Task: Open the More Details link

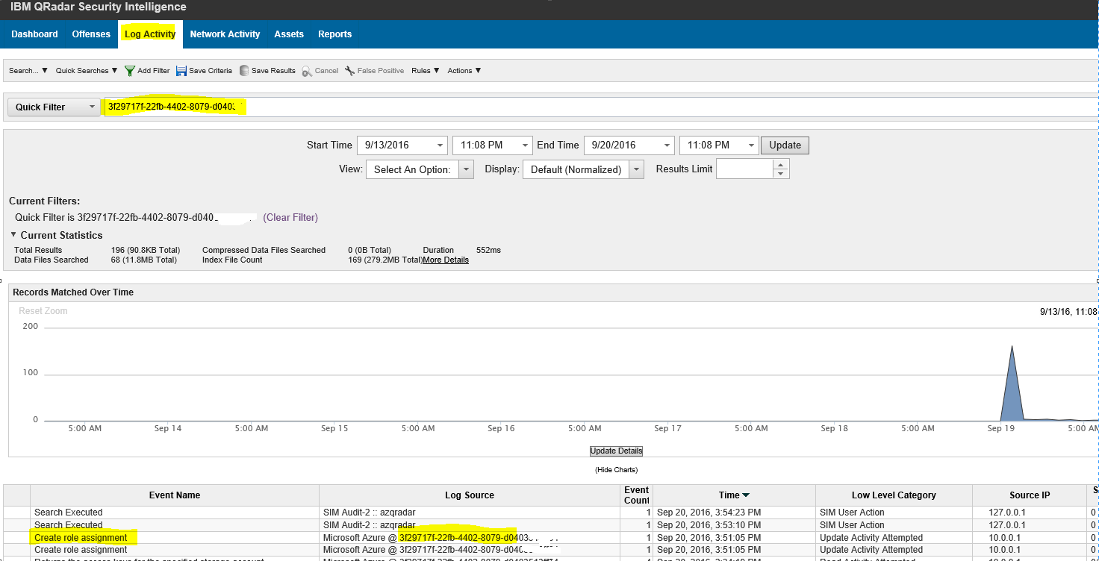Action: tap(446, 260)
